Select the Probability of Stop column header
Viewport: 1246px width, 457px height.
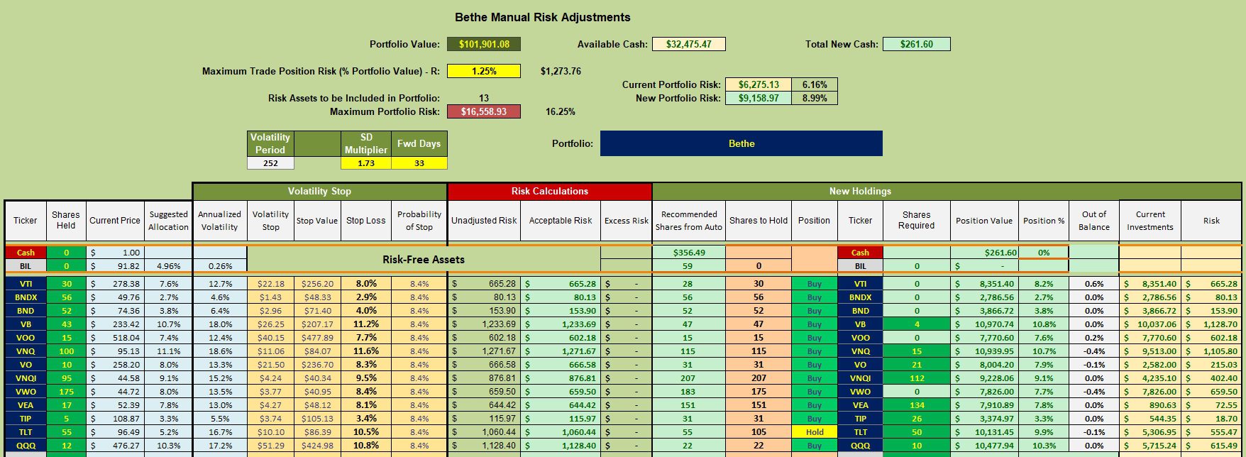pyautogui.click(x=419, y=221)
